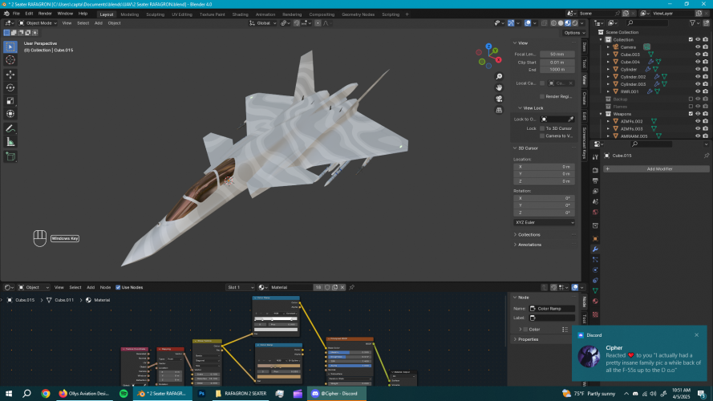Open the outliner filter funnel icon

point(692,22)
